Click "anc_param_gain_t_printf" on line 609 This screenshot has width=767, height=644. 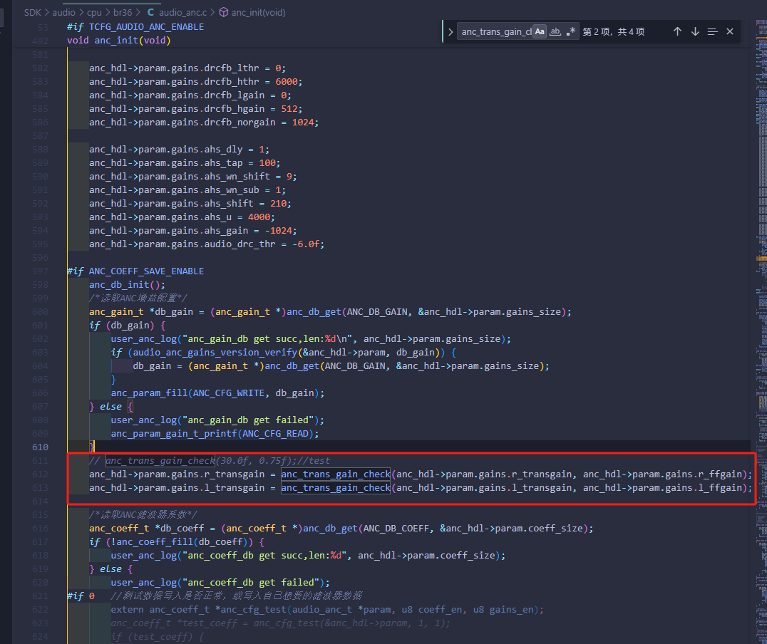[x=174, y=433]
